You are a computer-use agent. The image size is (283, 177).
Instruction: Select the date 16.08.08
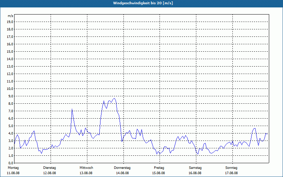pos(195,173)
